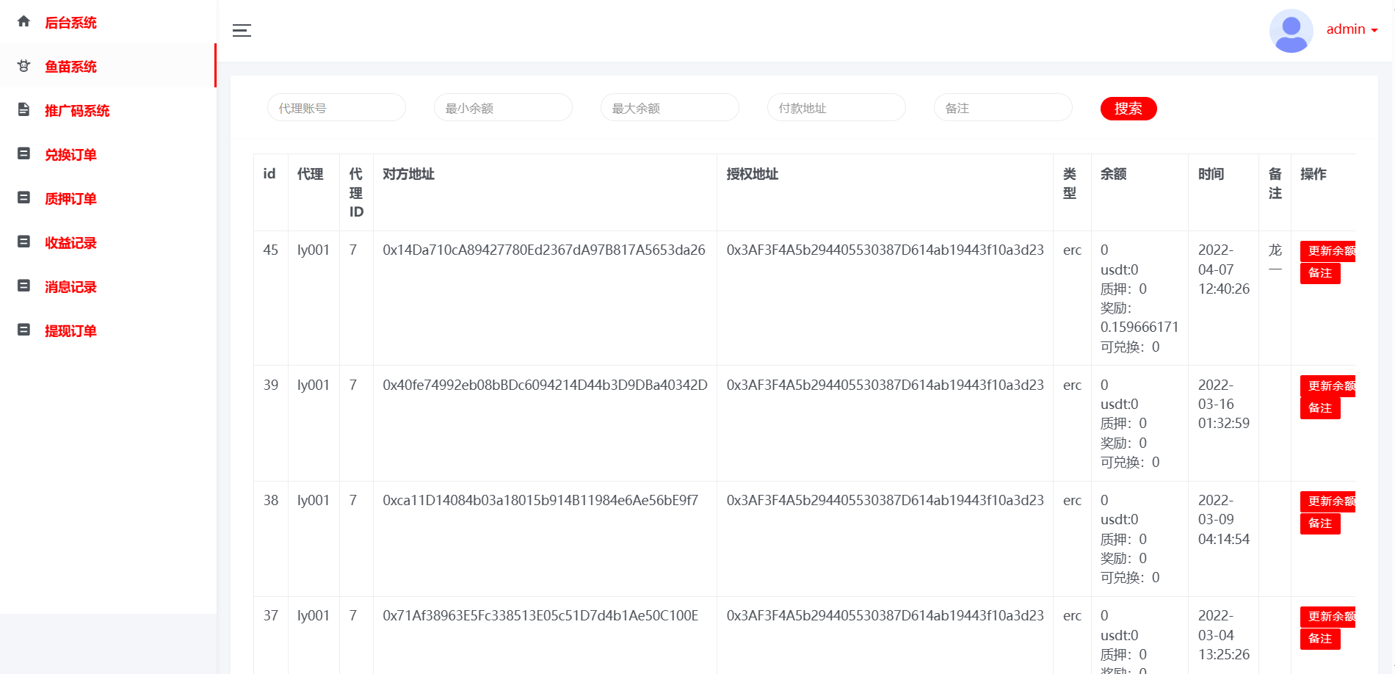Select the 付款地址 search field
The width and height of the screenshot is (1395, 674).
tap(836, 108)
